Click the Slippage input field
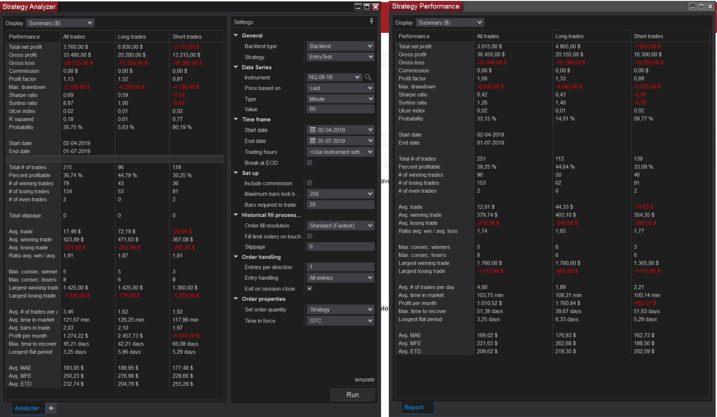Image resolution: width=717 pixels, height=417 pixels. (340, 247)
